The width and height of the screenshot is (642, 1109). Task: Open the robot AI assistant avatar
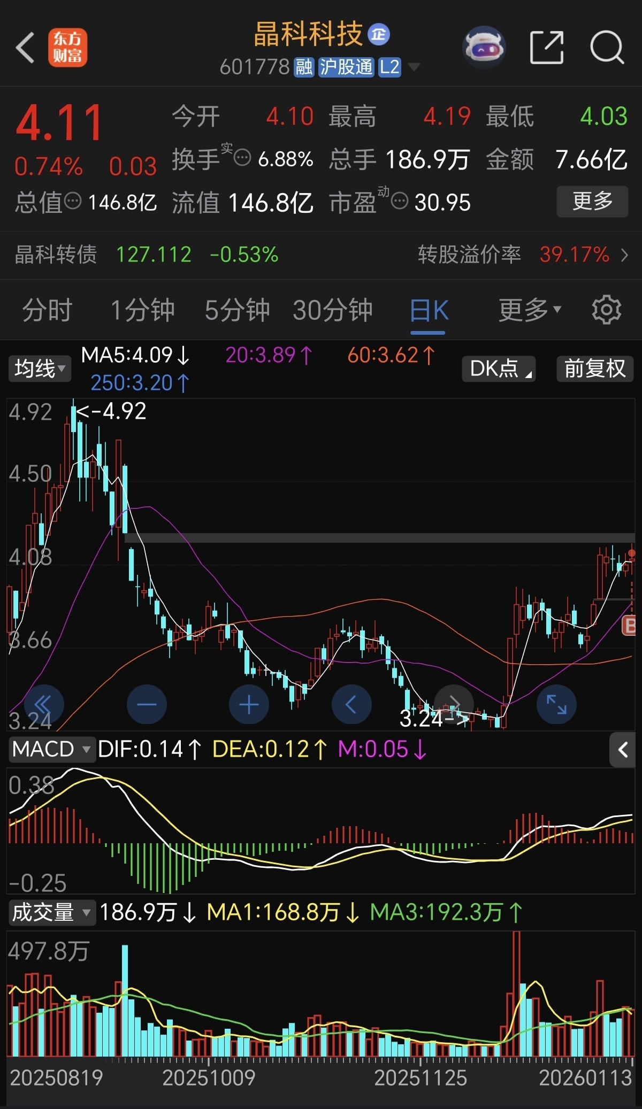484,48
